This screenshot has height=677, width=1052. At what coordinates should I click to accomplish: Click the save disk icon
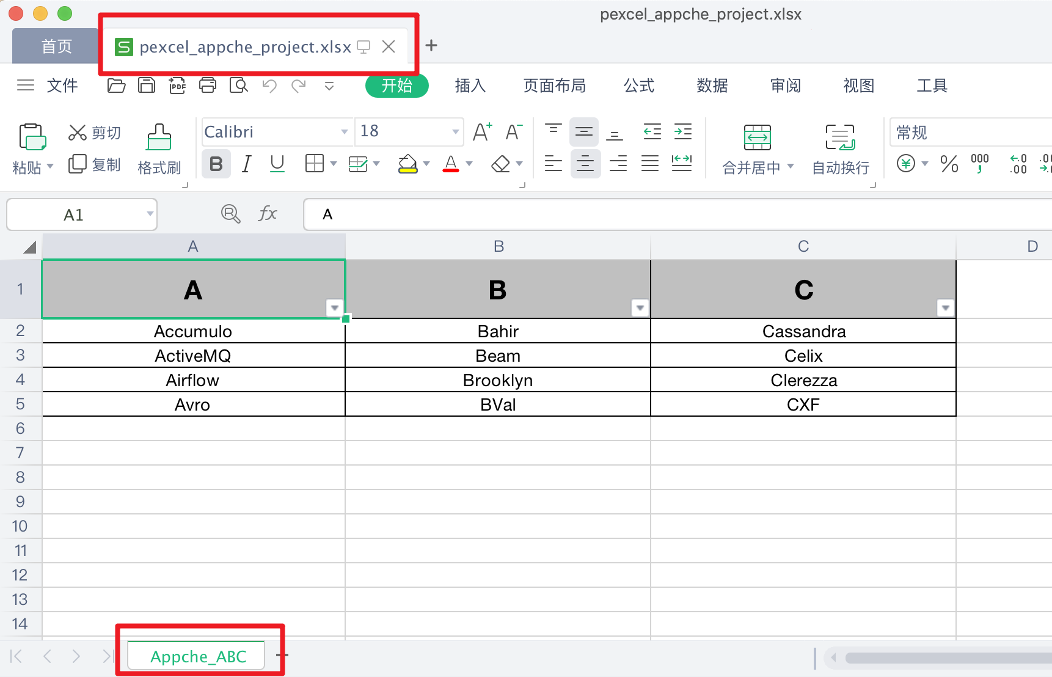(x=147, y=86)
